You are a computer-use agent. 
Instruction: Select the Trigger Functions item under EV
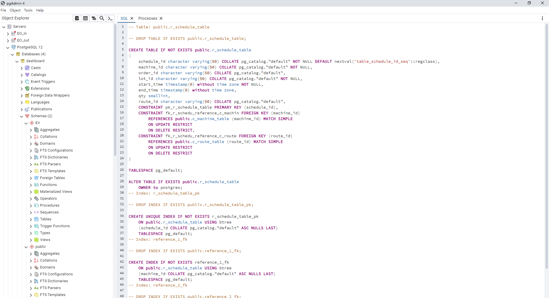[x=55, y=226]
